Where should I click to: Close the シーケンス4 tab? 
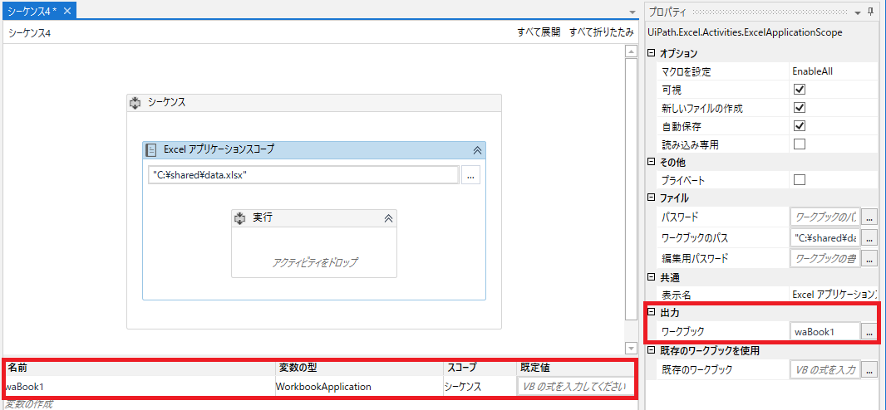coord(67,10)
